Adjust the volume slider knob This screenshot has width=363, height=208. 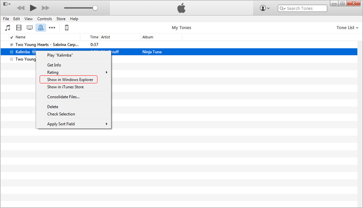click(x=95, y=8)
